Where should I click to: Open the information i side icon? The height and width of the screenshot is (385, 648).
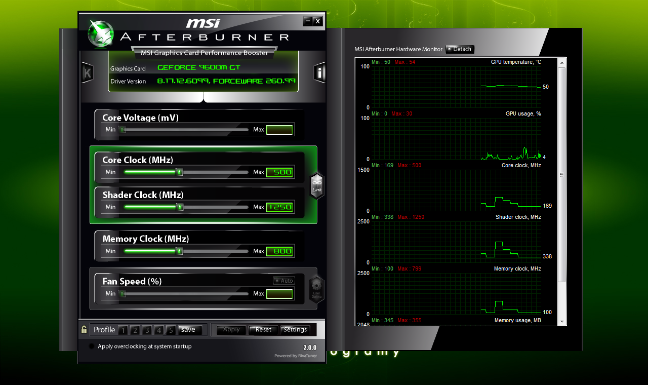(319, 73)
